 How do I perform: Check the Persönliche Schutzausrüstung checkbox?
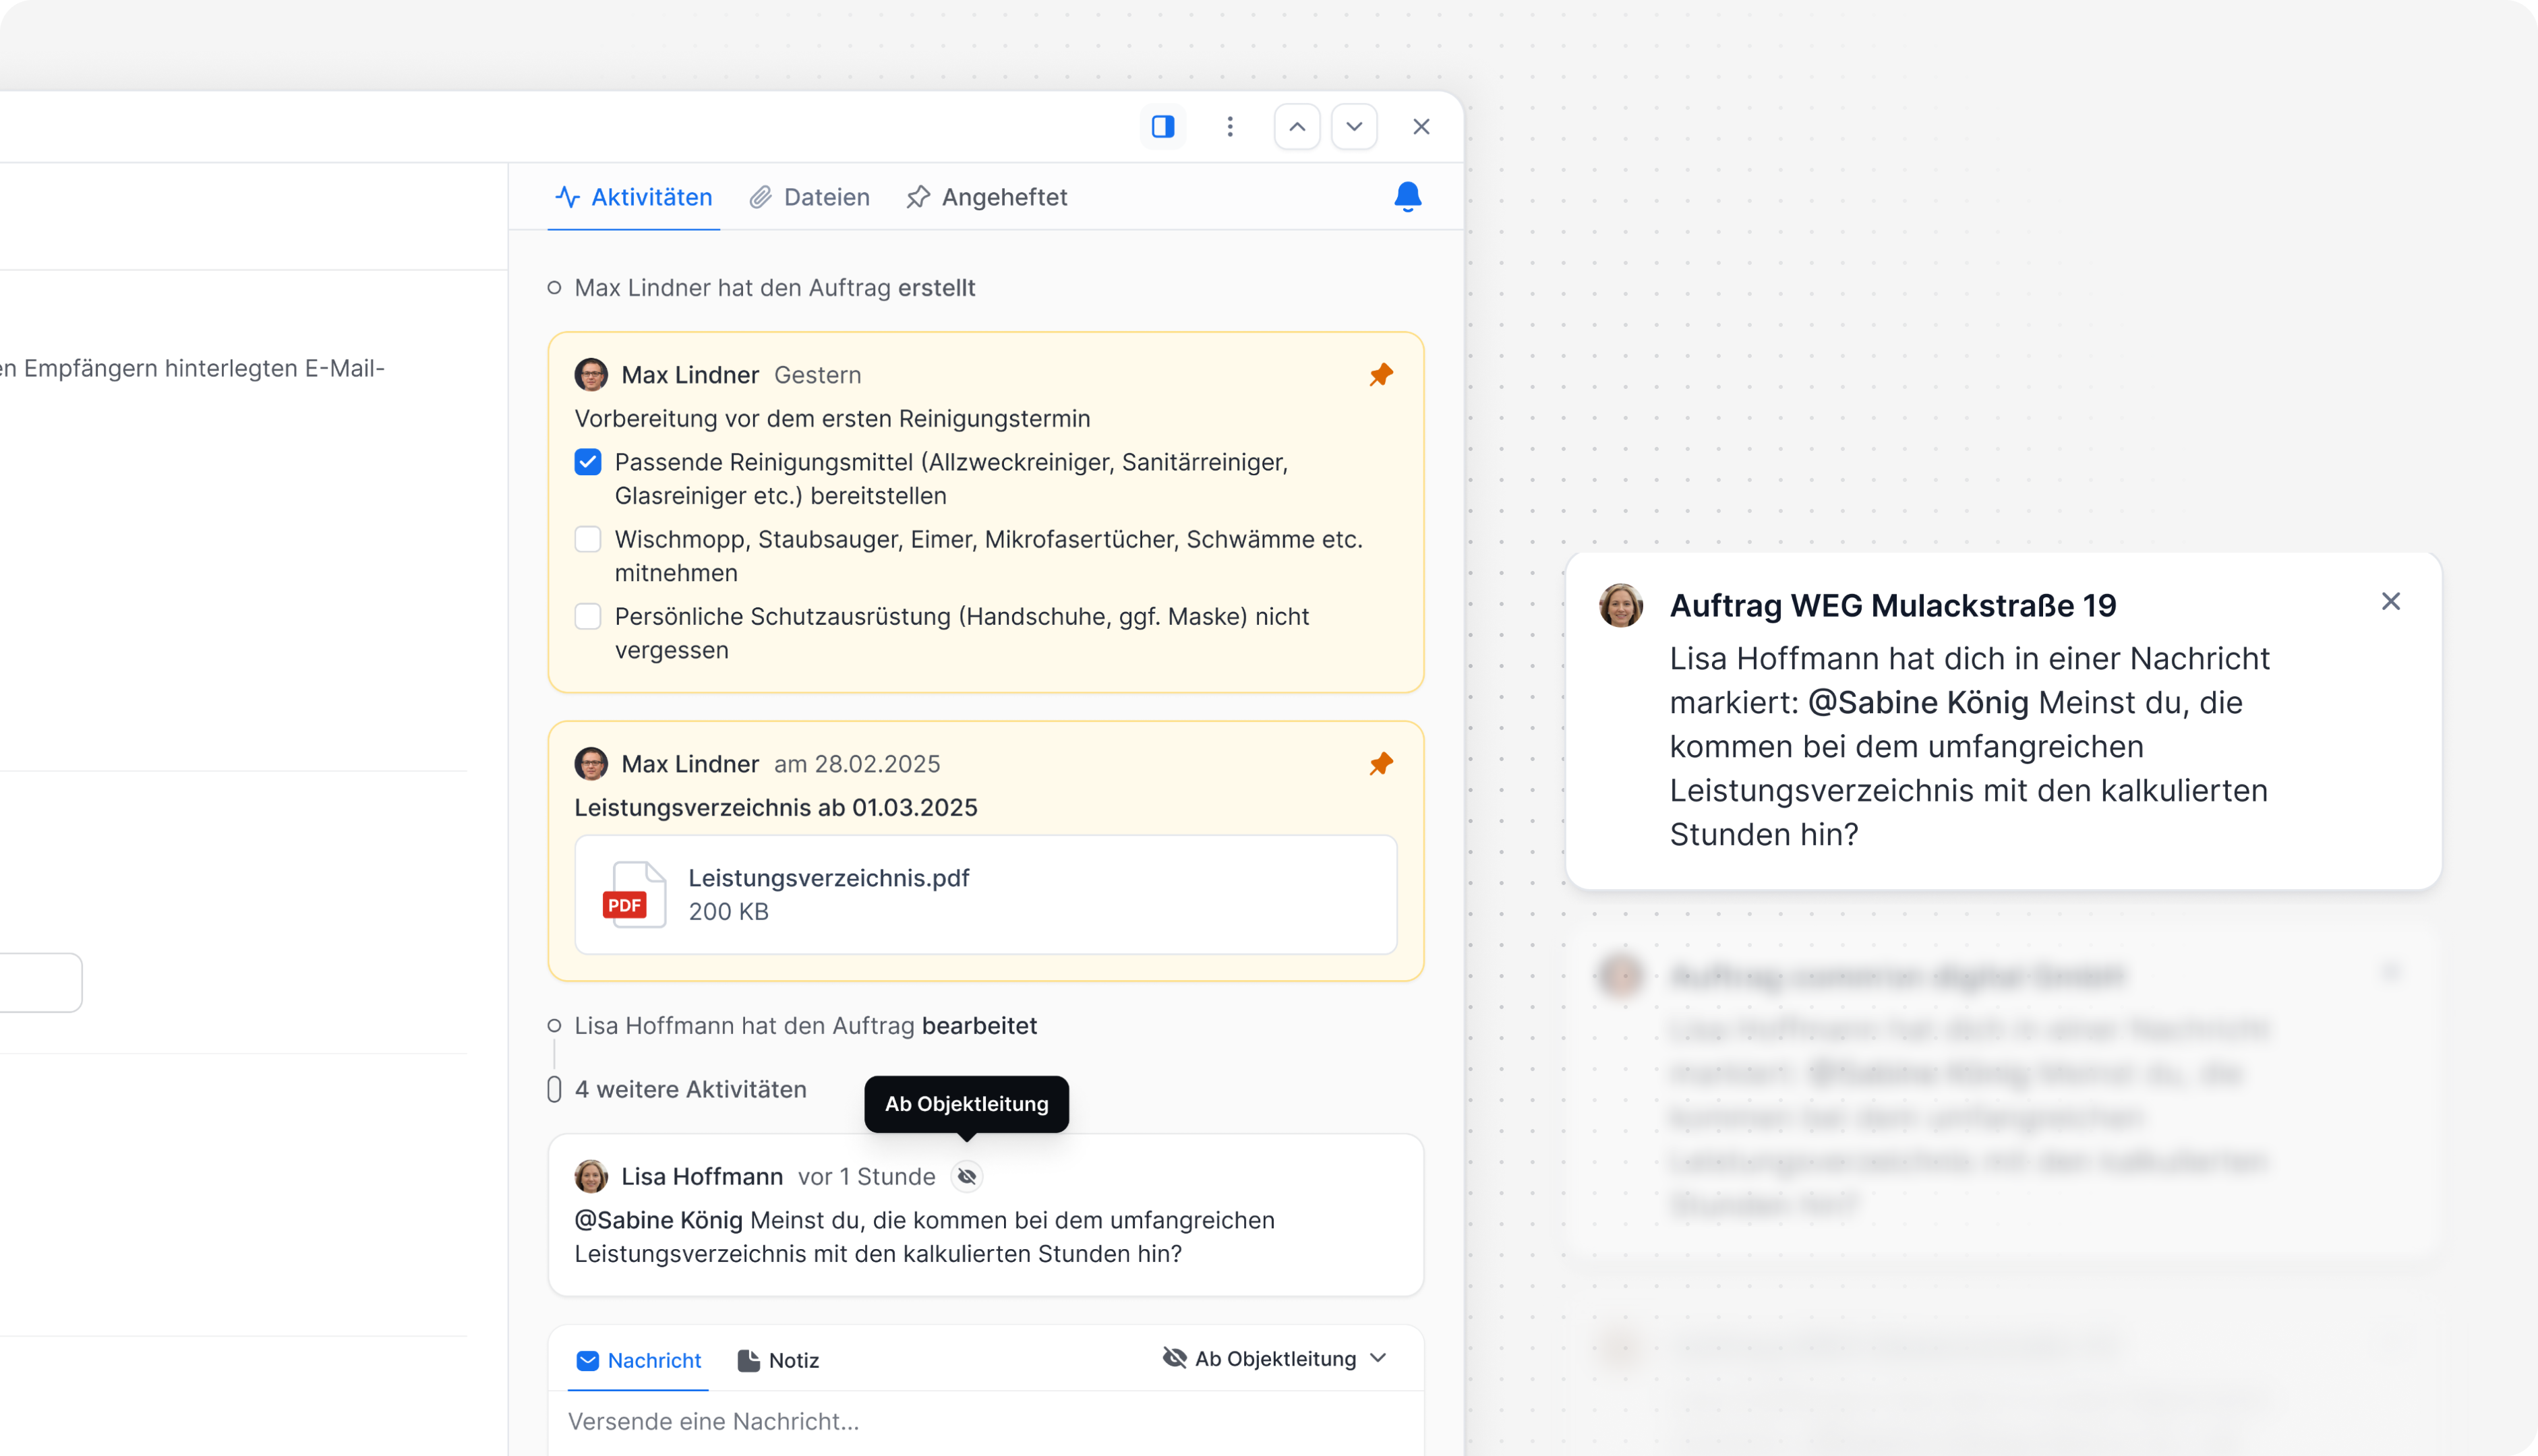pos(588,617)
